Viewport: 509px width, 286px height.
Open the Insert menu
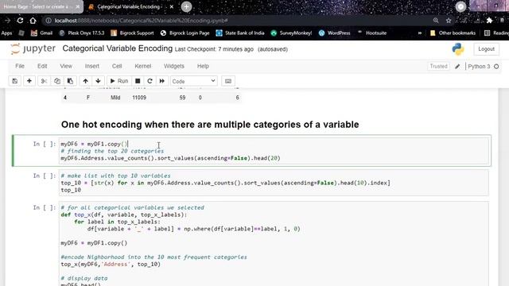coord(92,66)
